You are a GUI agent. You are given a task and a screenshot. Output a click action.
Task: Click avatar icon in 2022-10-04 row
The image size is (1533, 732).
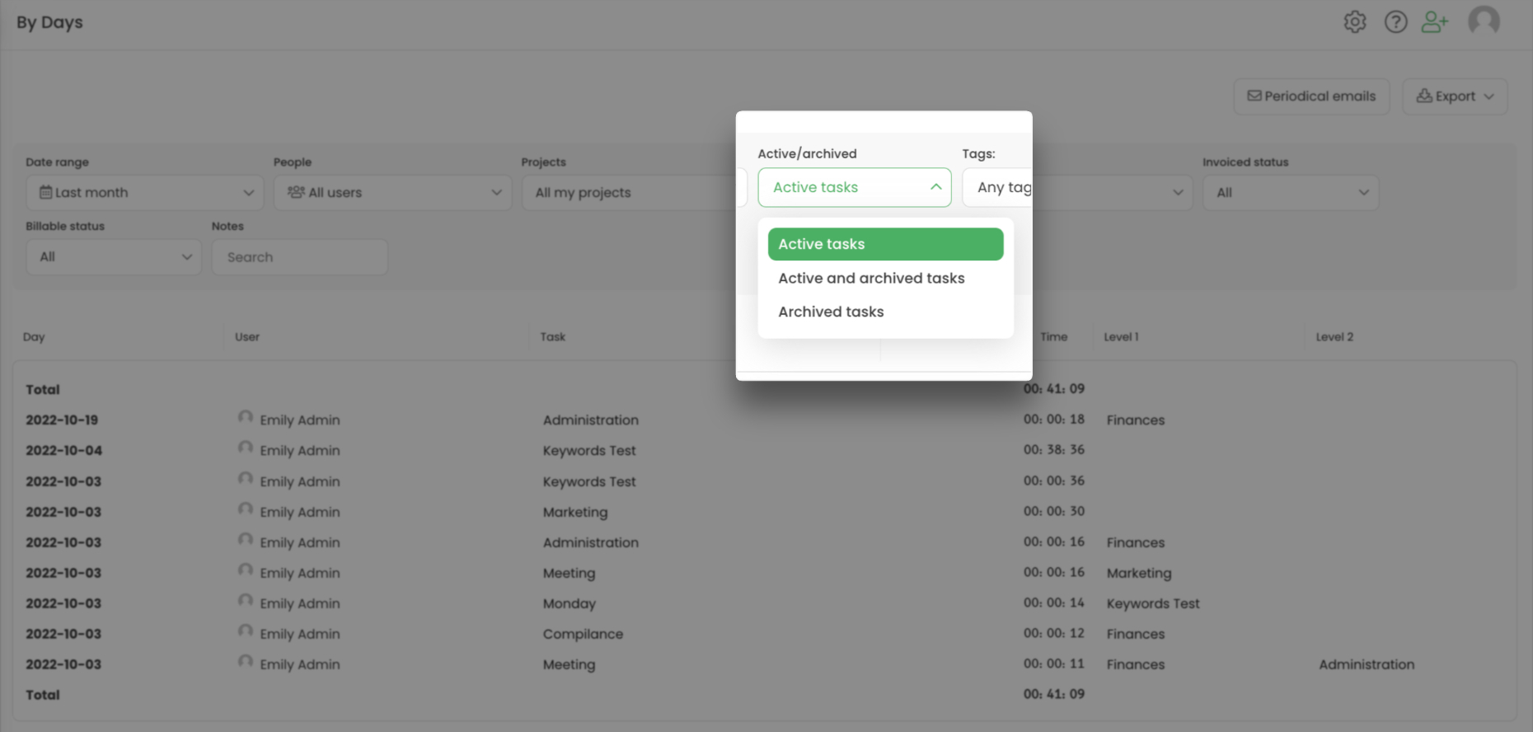(245, 448)
